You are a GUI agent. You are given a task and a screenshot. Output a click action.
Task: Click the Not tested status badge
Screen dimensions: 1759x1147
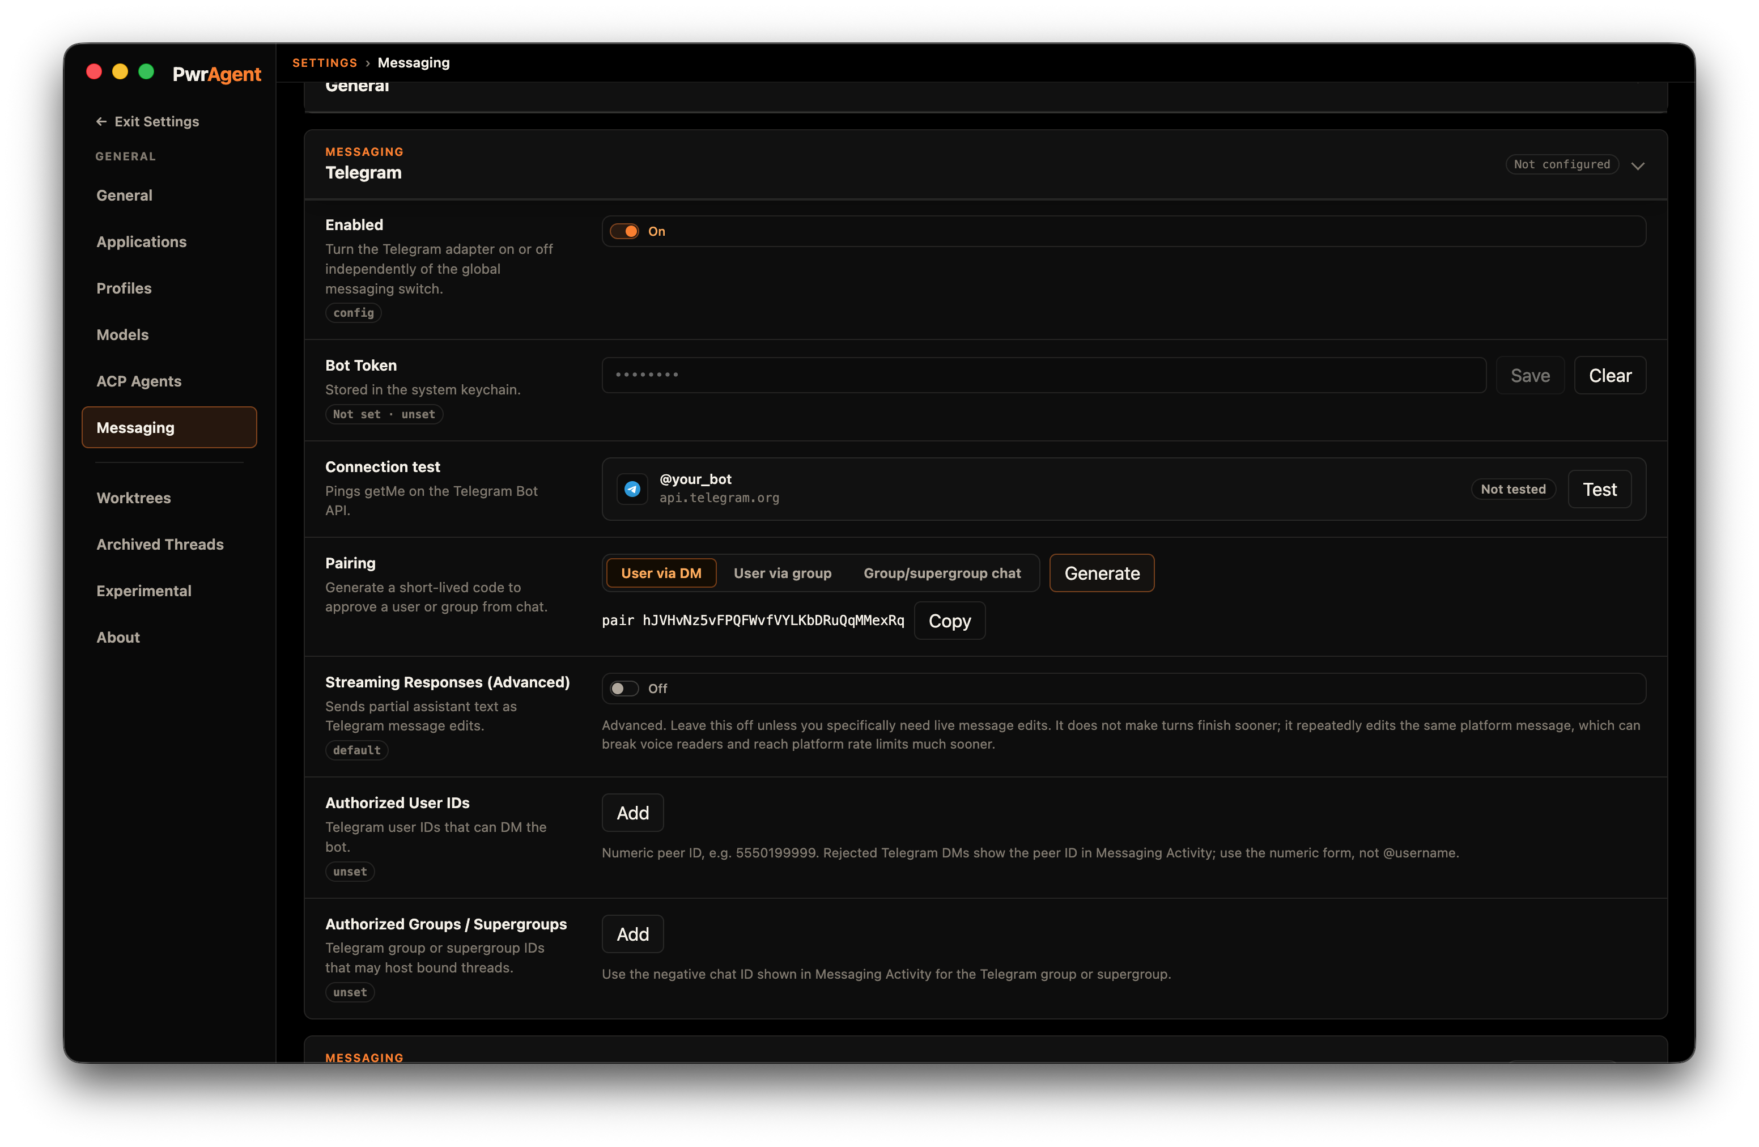[x=1513, y=489]
